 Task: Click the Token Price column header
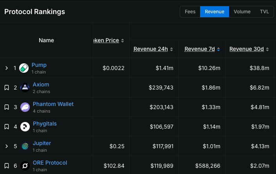coord(106,40)
